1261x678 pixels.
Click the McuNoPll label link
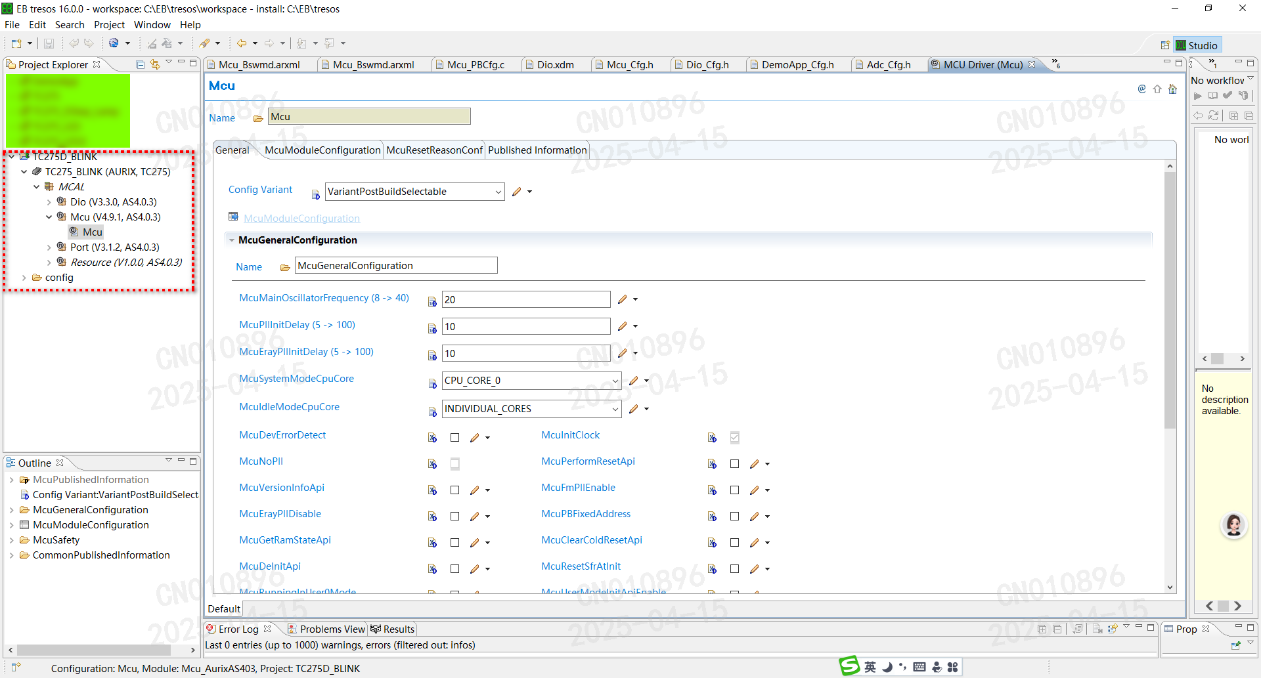pyautogui.click(x=261, y=461)
